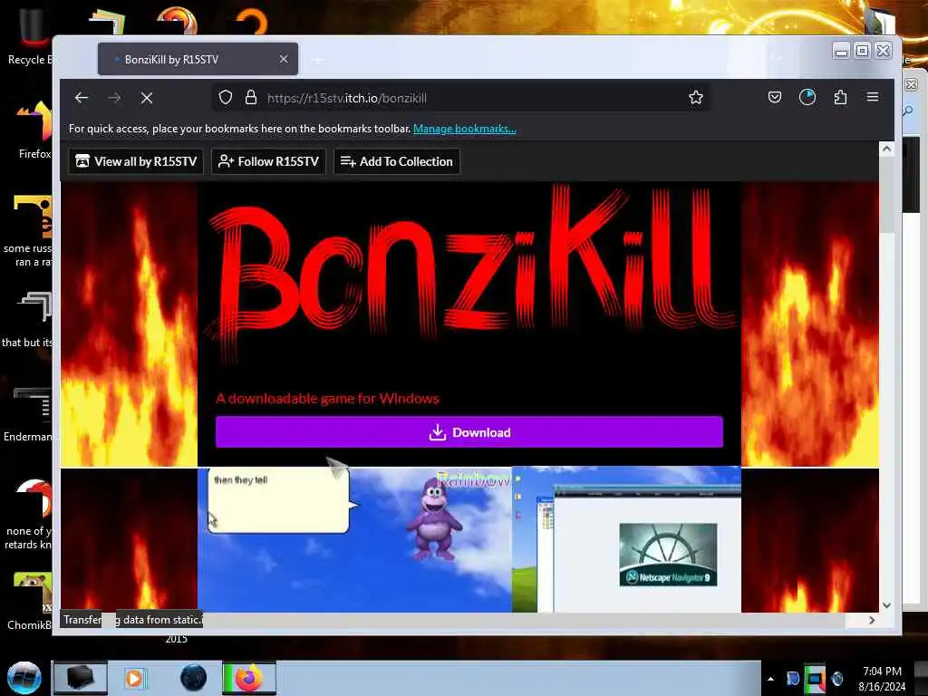Open the Firefox hamburger application menu
The image size is (928, 696).
pos(873,96)
